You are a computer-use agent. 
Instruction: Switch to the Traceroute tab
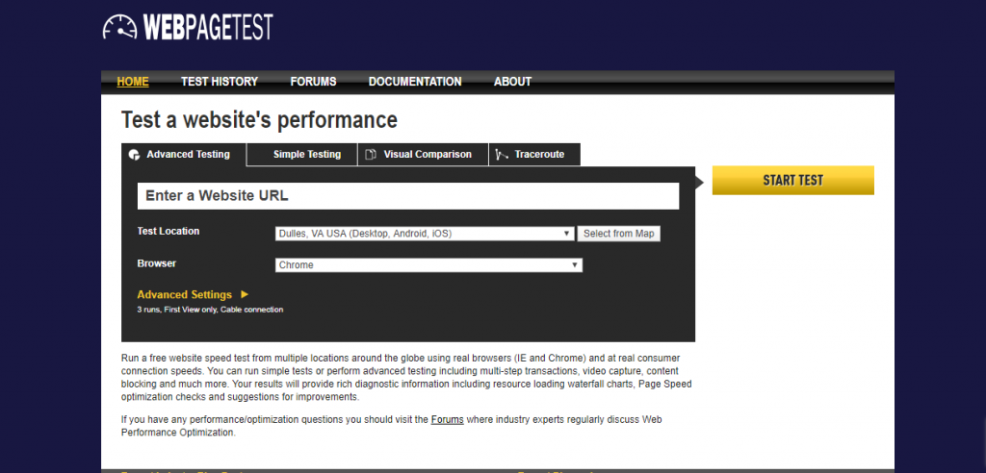534,155
